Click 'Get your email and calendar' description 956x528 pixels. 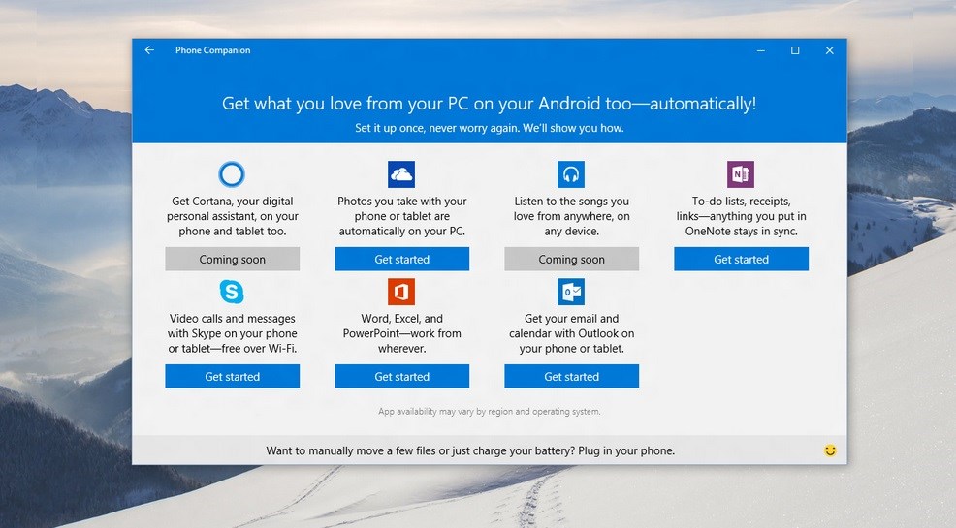571,333
